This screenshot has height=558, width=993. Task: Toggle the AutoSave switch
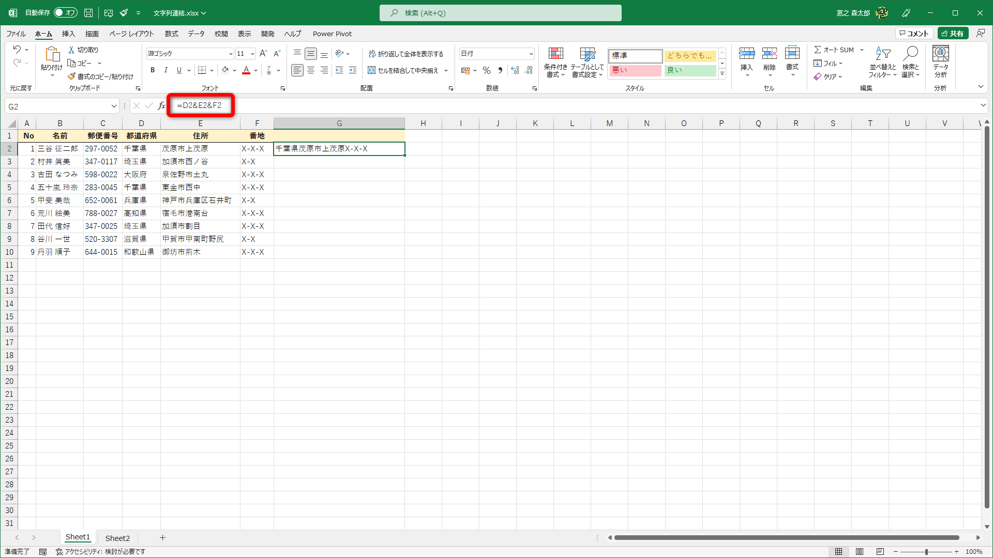pos(65,12)
